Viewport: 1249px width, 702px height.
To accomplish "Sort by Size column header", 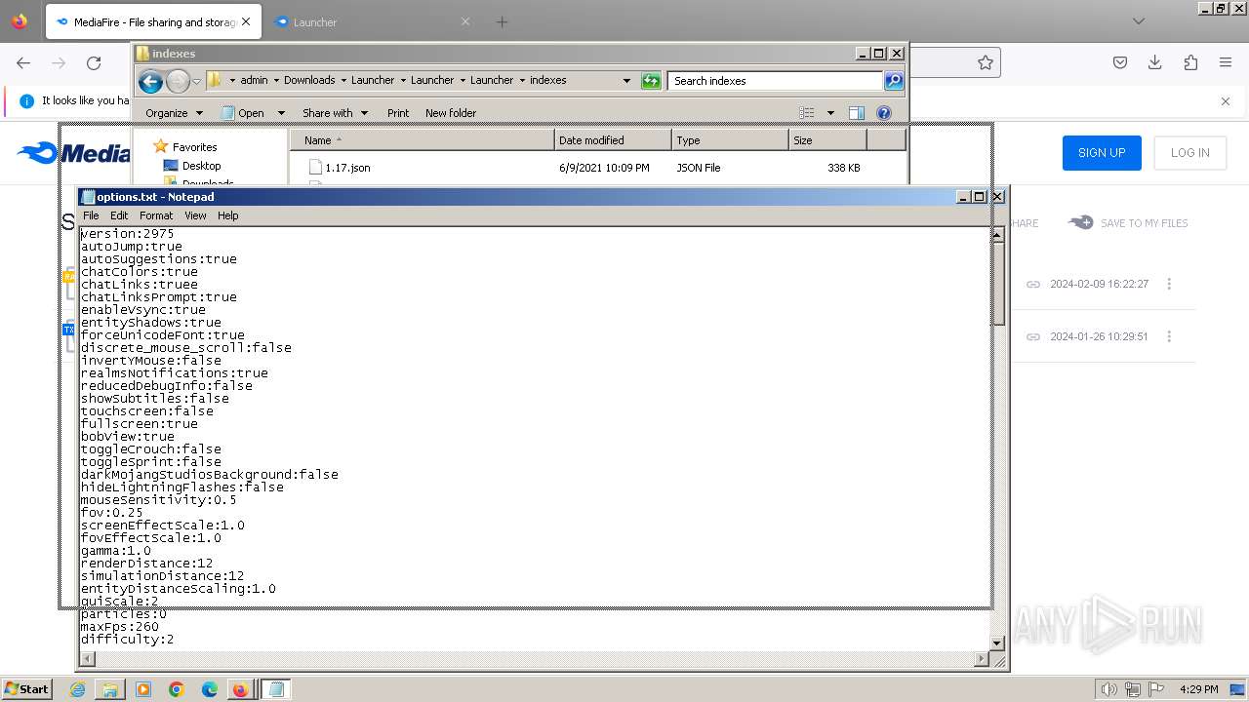I will click(x=827, y=140).
